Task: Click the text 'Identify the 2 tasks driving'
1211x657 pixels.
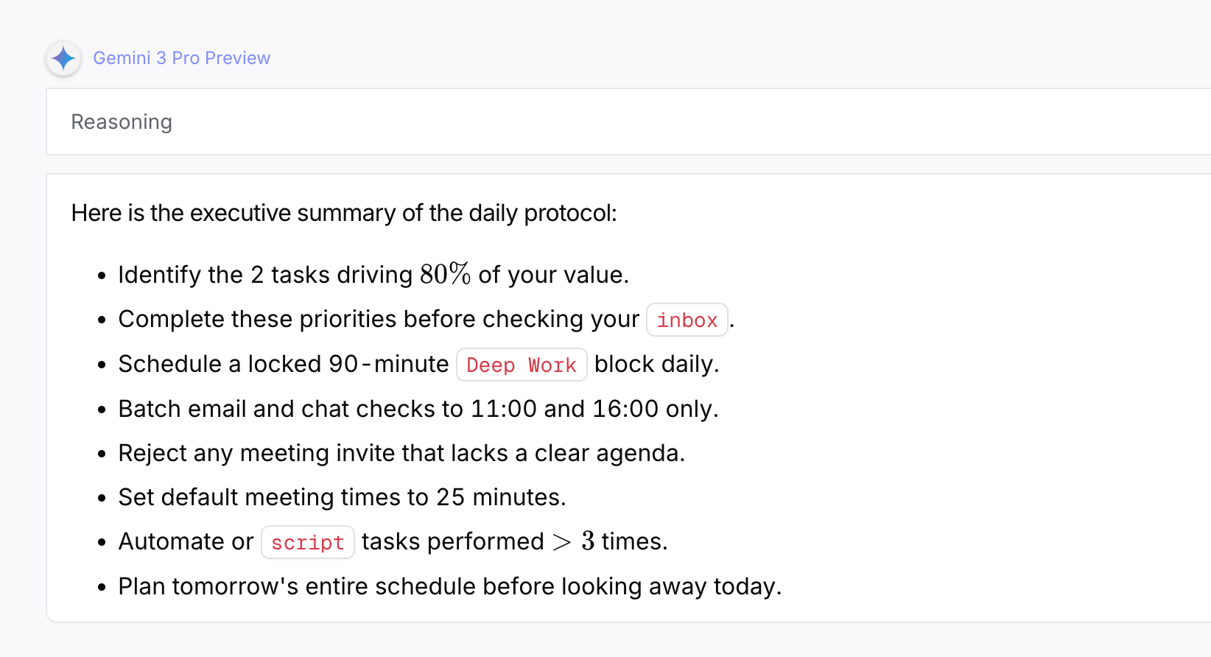Action: (x=265, y=275)
